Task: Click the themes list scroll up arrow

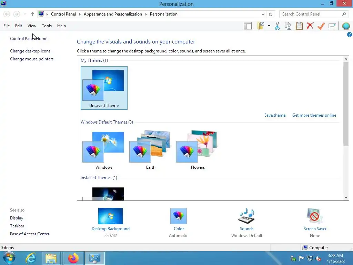Action: [346, 59]
